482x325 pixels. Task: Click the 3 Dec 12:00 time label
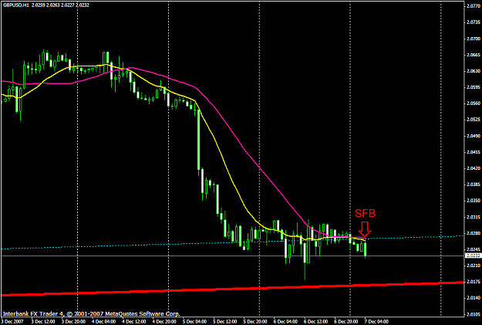tap(42, 322)
